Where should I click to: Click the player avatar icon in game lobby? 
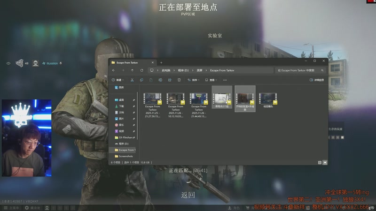(36, 63)
